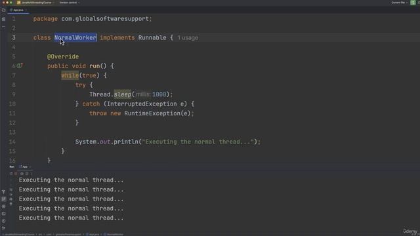
Task: Click the NormalWorker breadcrumb in status bar
Action: (x=114, y=235)
